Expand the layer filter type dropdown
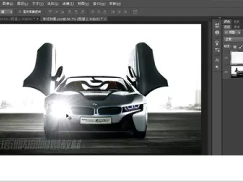243x182 pixels. click(232, 32)
